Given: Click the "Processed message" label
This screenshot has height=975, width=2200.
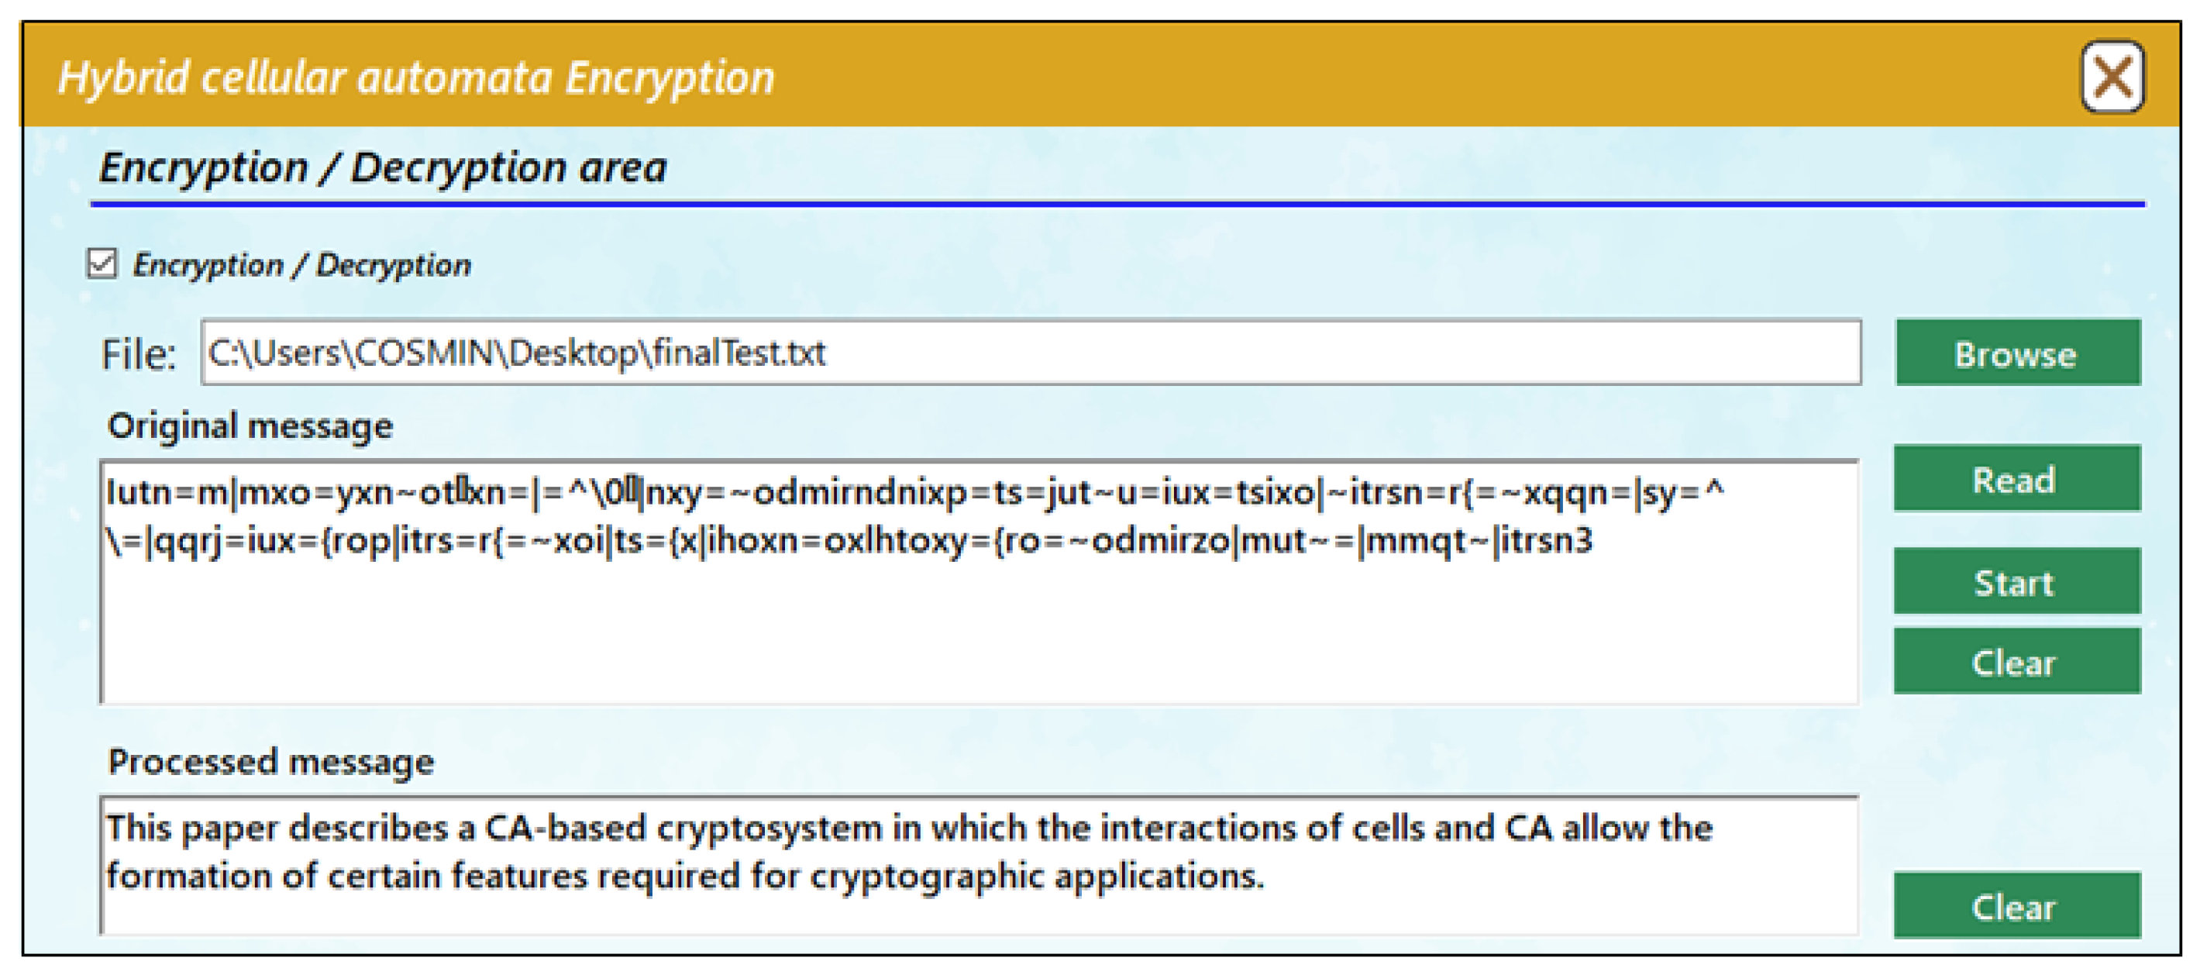Looking at the screenshot, I should 270,761.
